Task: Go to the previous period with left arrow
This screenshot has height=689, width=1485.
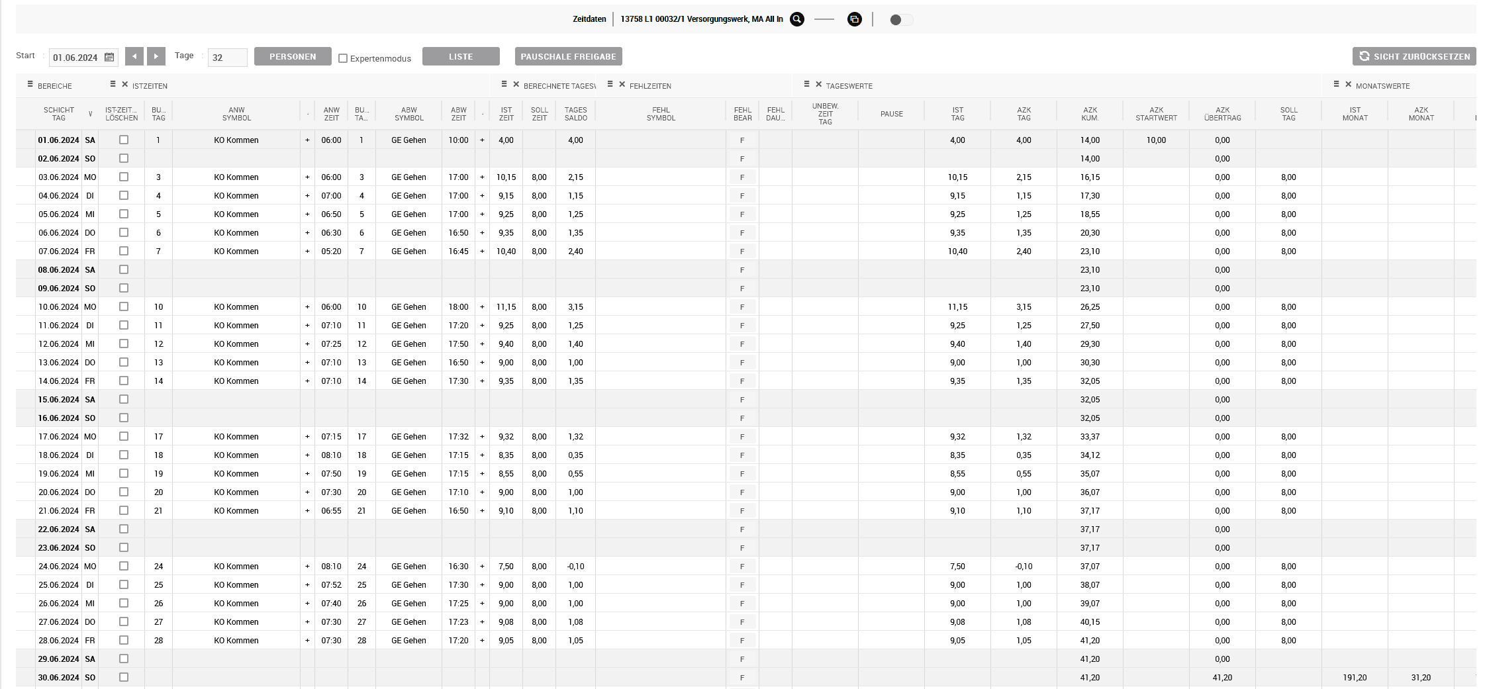Action: pyautogui.click(x=134, y=57)
